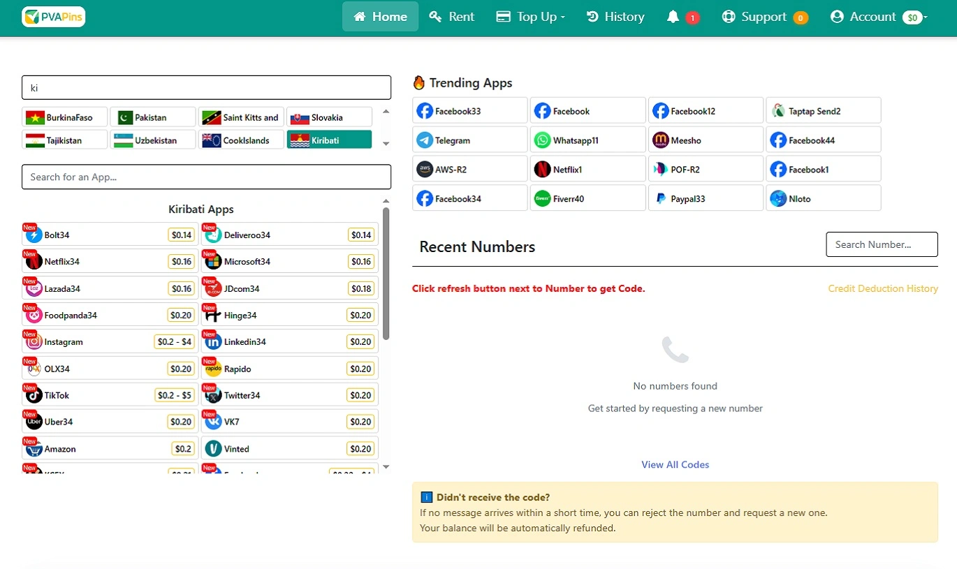Click the Instagram icon in Kiribati Apps
Image resolution: width=957 pixels, height=569 pixels.
point(34,342)
